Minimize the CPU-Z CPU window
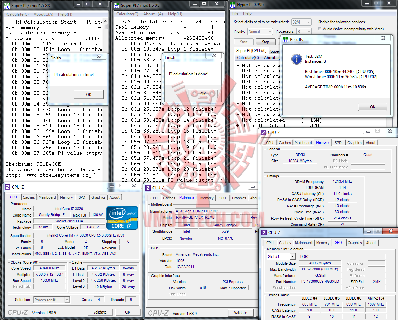 pos(112,185)
